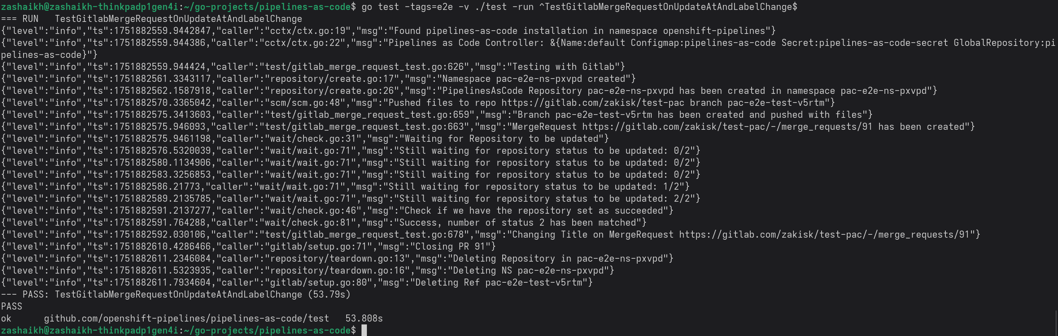This screenshot has width=1058, height=336.
Task: Click the "53.808s" total duration
Action: [364, 318]
